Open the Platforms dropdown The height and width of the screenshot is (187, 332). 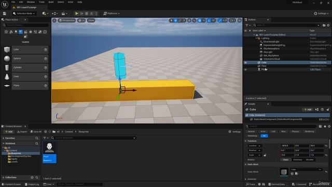point(112,14)
